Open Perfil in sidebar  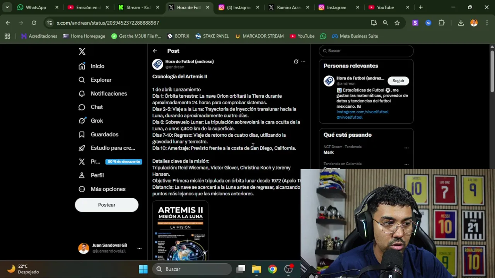pos(91,175)
